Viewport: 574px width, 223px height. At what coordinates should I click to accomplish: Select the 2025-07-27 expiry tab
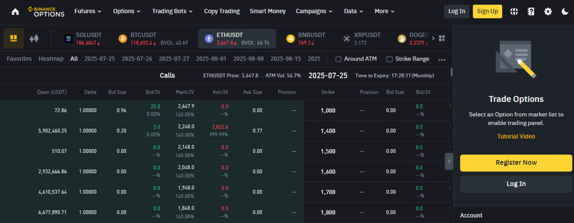pos(174,59)
